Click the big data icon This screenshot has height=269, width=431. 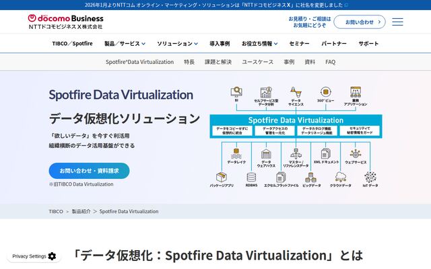click(311, 178)
